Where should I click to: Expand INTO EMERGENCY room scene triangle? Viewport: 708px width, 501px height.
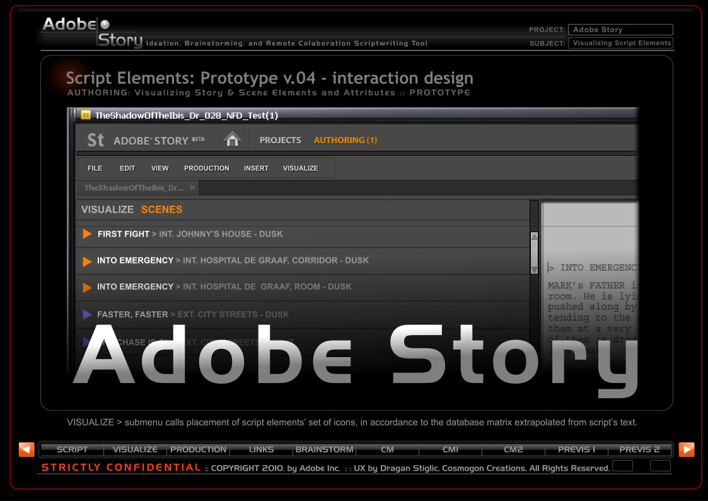[x=87, y=287]
